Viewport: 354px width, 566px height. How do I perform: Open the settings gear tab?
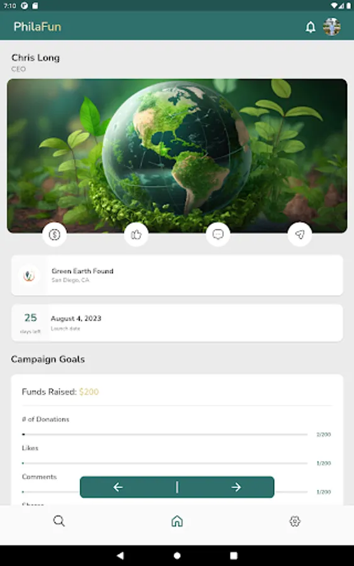(x=295, y=521)
